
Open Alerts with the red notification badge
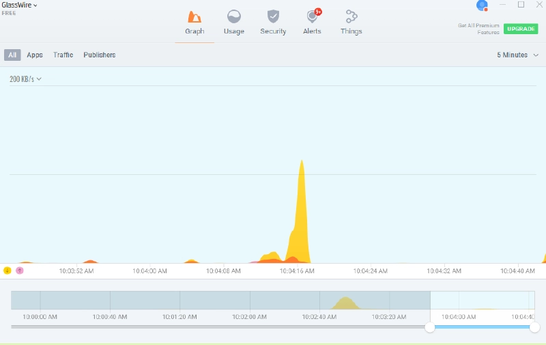[x=313, y=17]
